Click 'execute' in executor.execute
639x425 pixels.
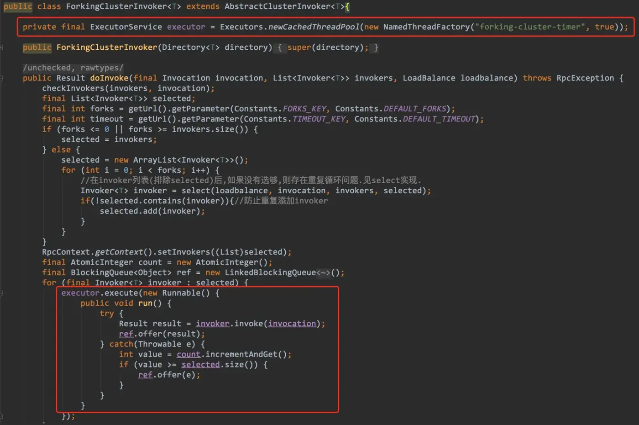(121, 293)
